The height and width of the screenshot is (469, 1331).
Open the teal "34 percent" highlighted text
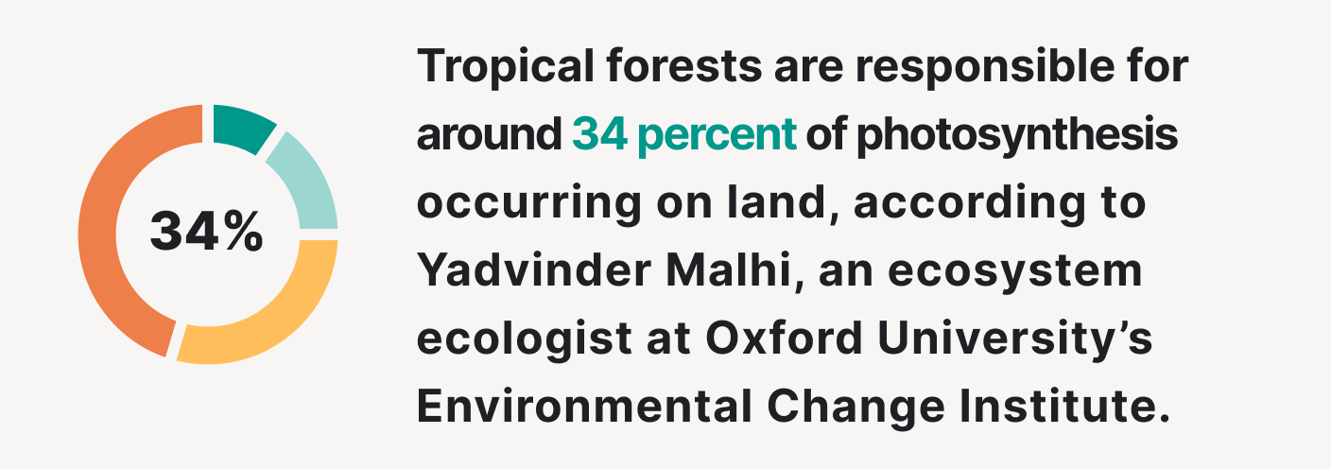[684, 136]
